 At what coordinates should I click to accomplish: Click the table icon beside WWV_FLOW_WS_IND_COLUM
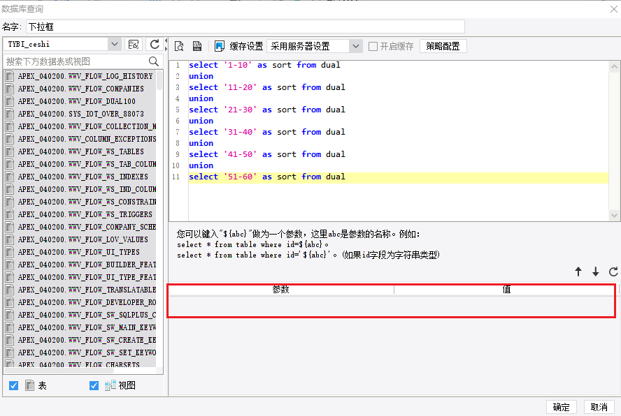click(10, 189)
